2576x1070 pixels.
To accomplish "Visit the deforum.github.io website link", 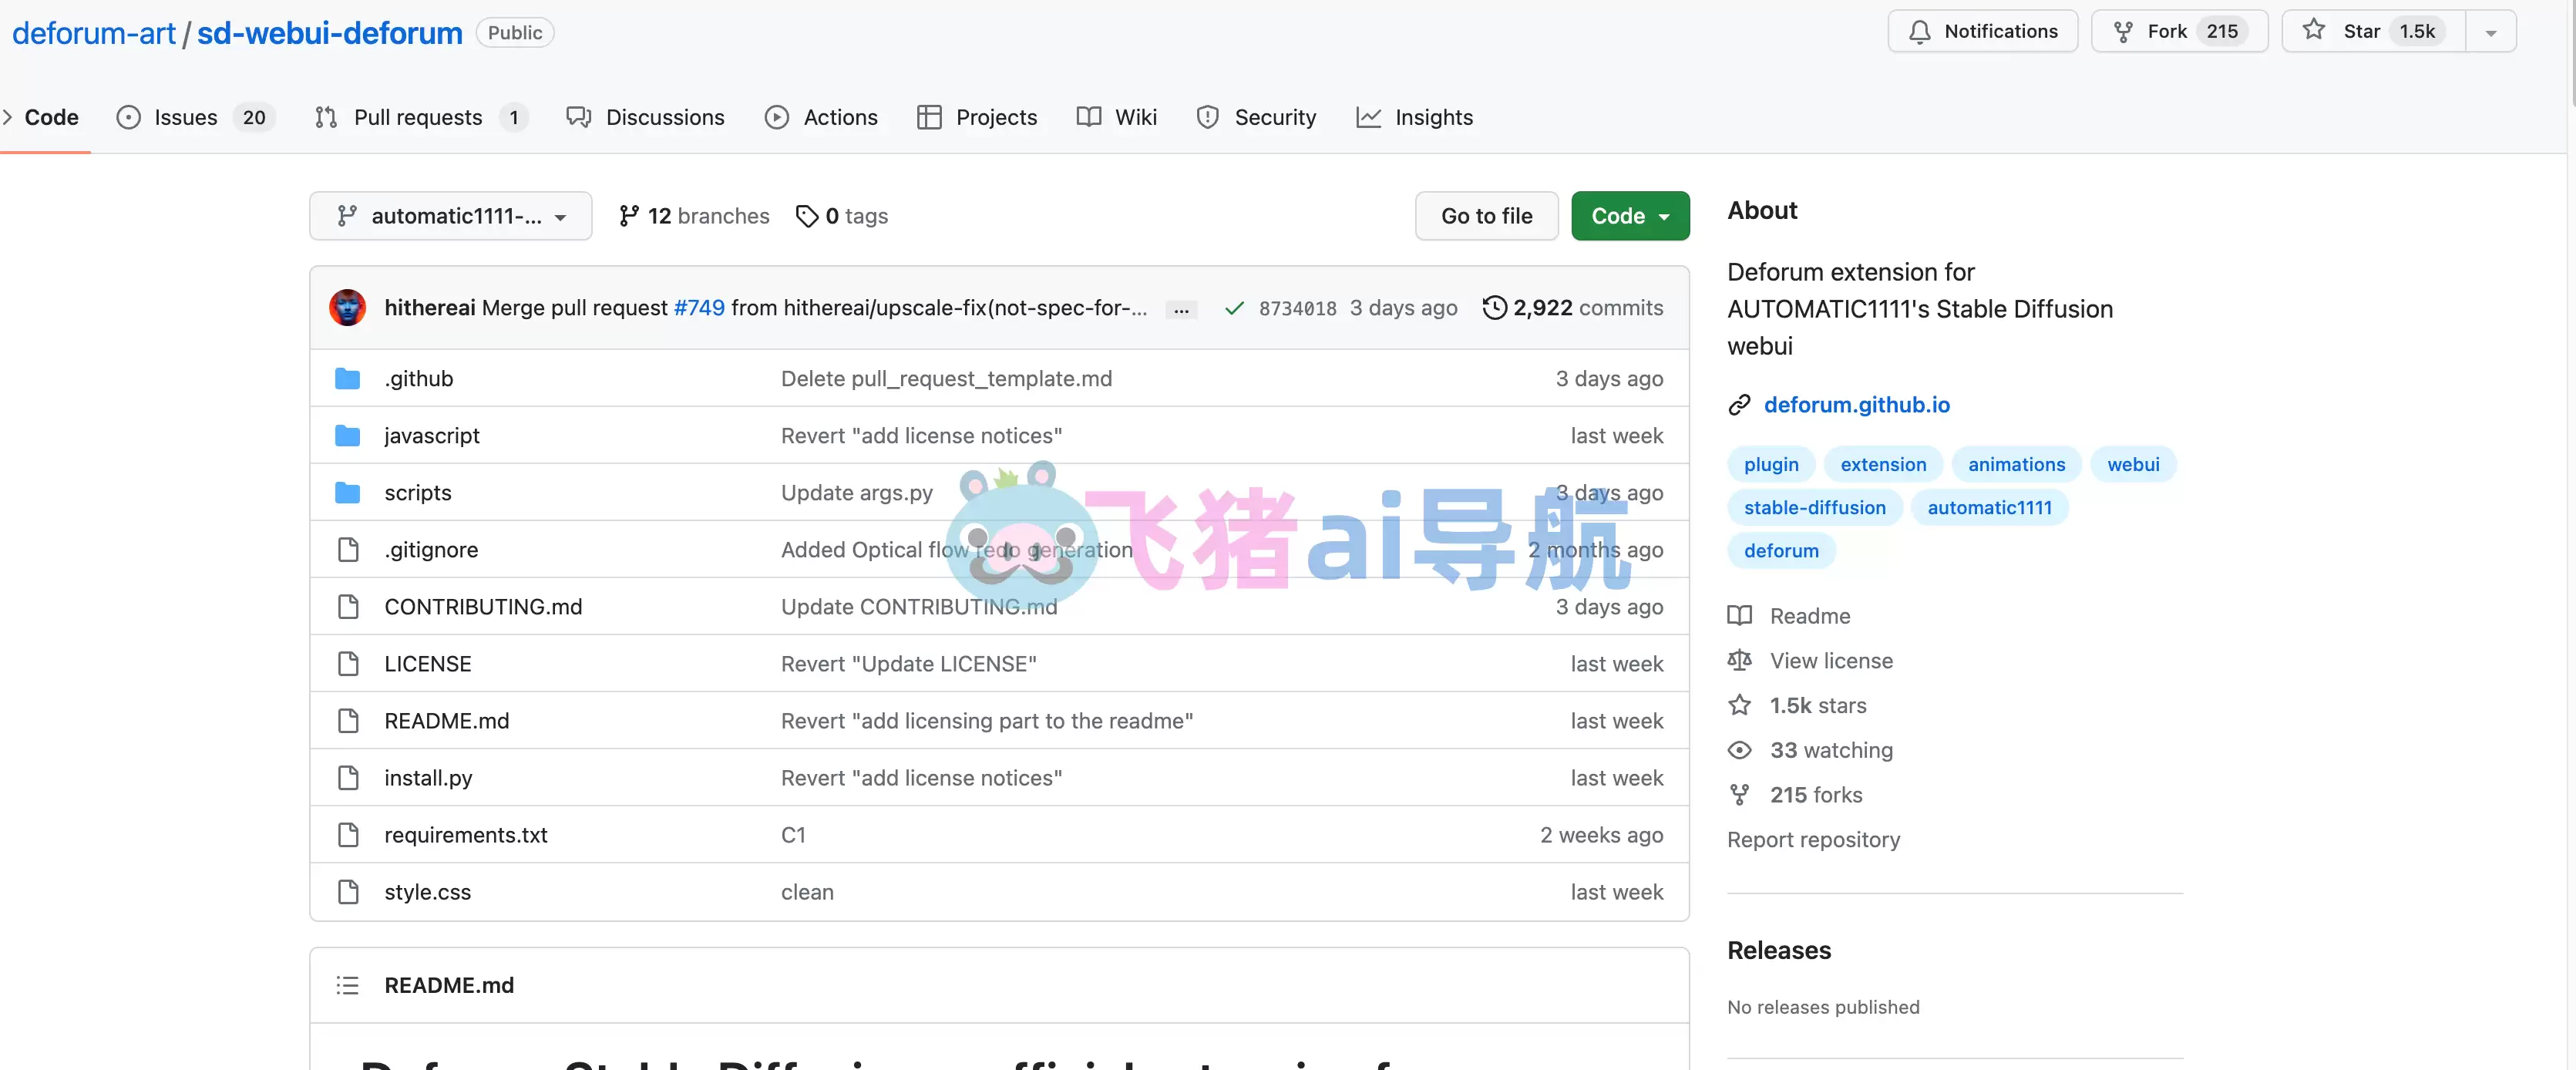I will 1857,404.
